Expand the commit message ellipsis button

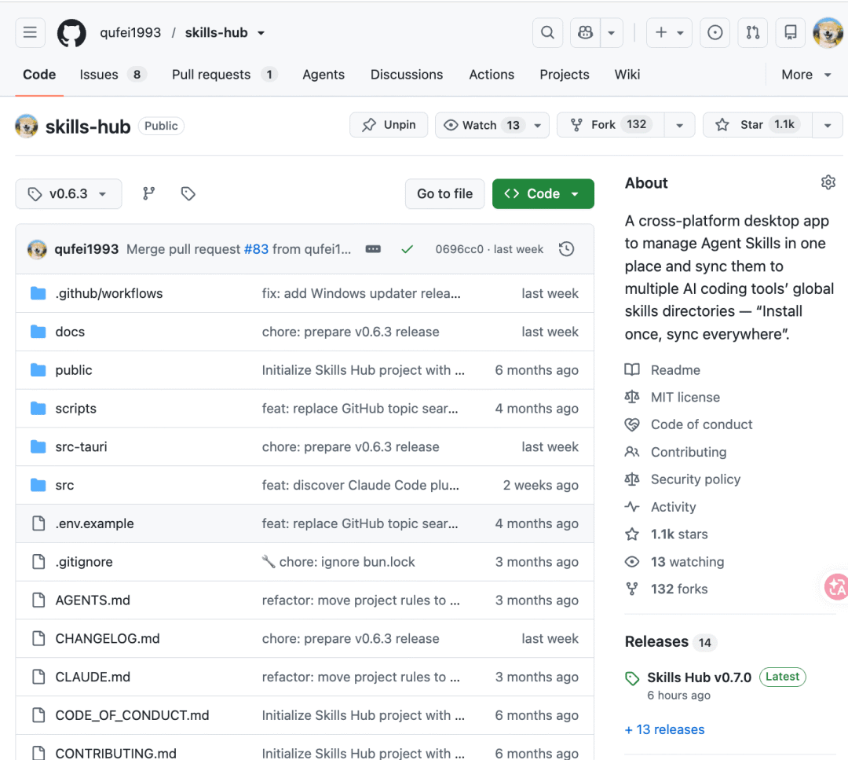point(373,249)
